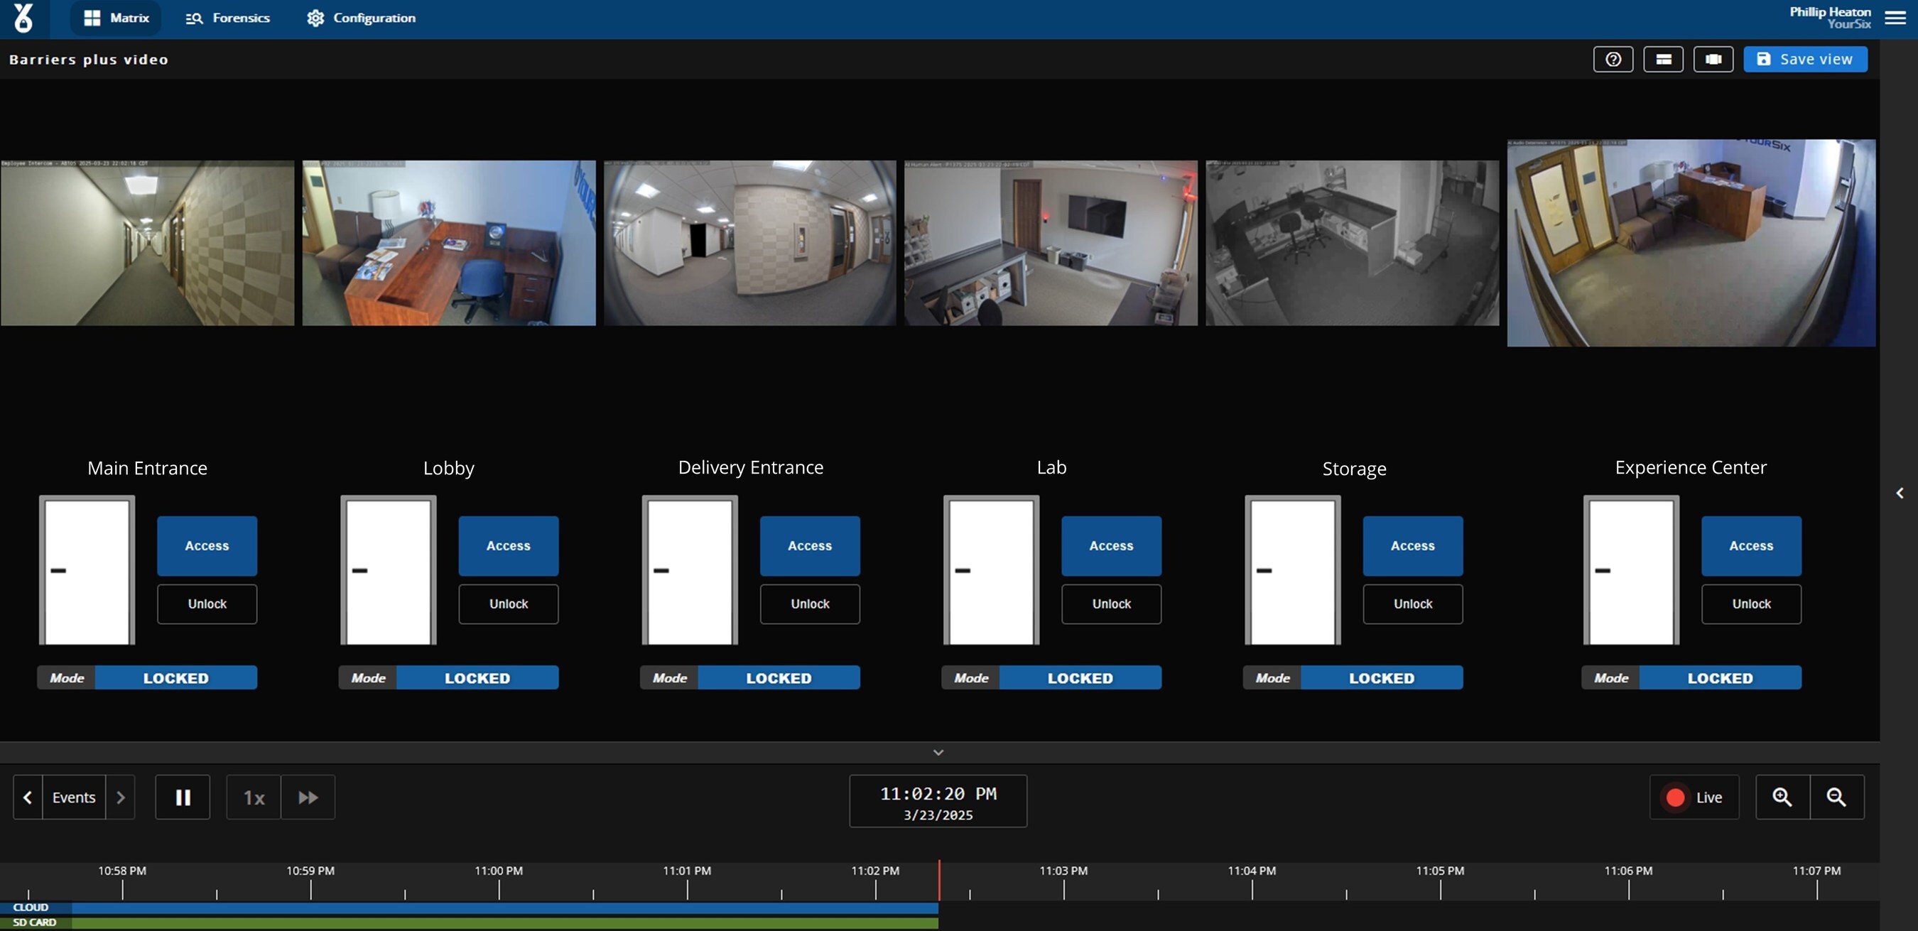The image size is (1918, 931).
Task: Open the Configuration tab
Action: point(361,18)
